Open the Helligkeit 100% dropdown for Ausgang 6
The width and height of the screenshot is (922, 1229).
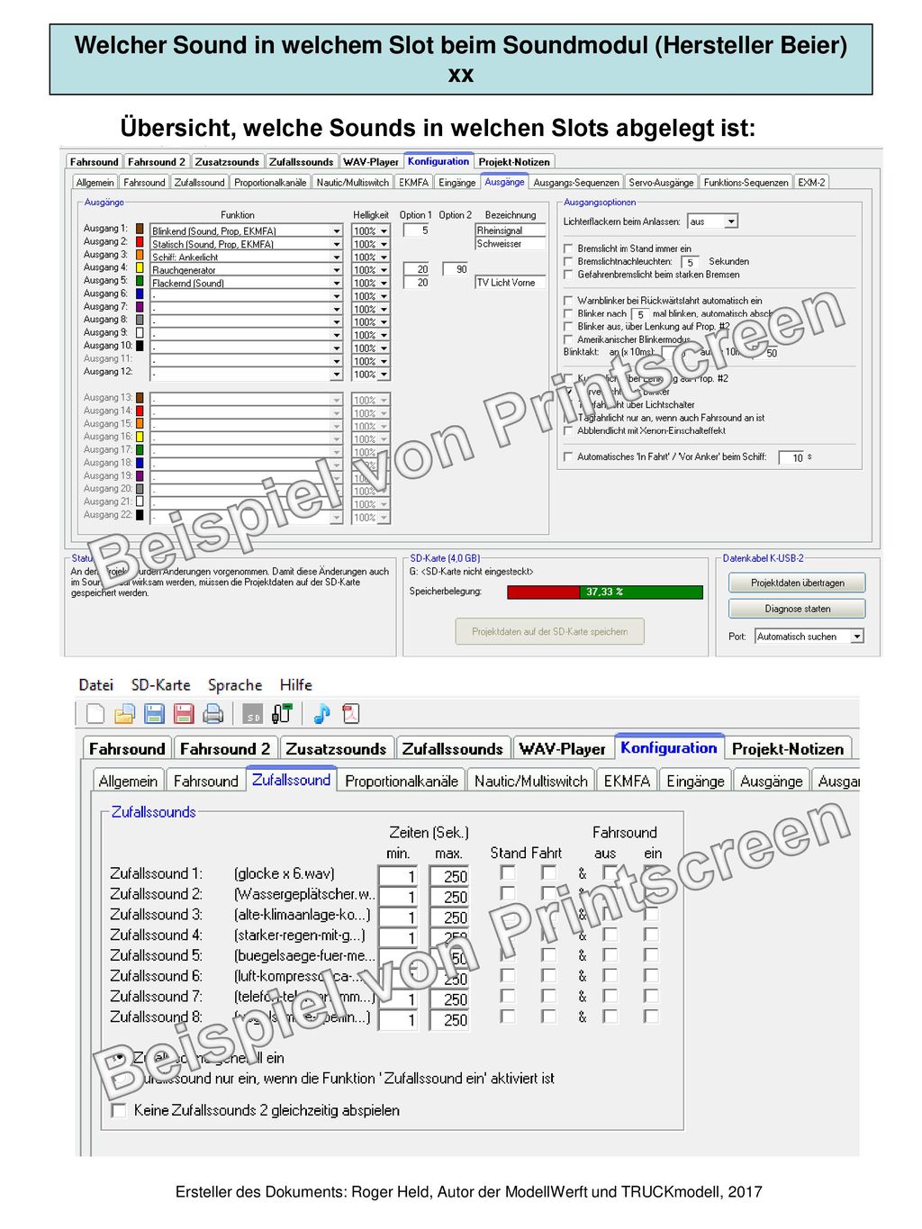[384, 296]
